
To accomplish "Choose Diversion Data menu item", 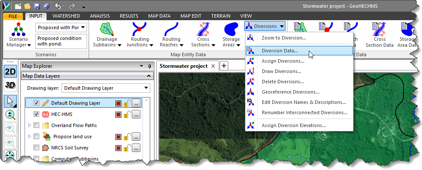I will pyautogui.click(x=299, y=51).
